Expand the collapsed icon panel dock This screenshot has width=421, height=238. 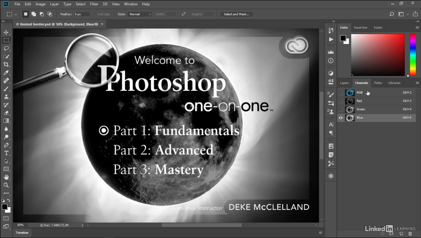click(333, 21)
